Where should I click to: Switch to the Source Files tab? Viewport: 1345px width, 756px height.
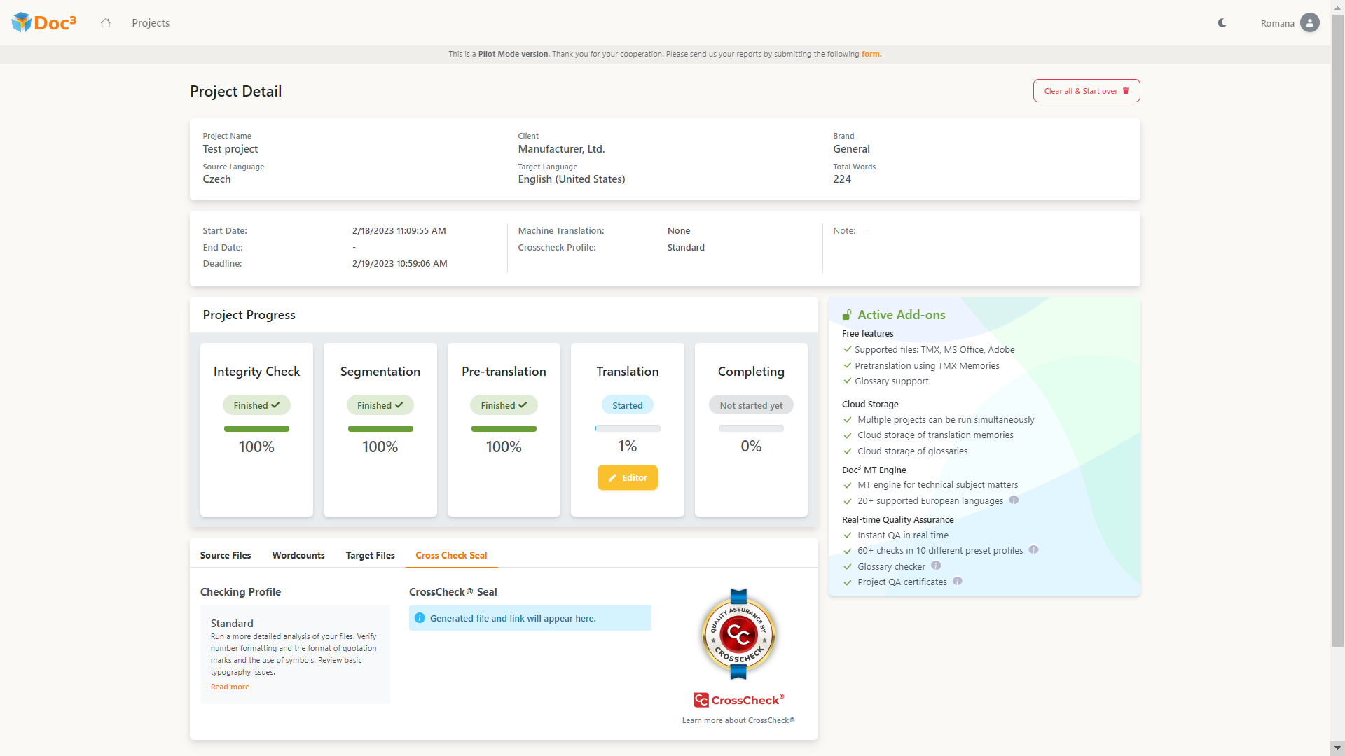pos(226,555)
